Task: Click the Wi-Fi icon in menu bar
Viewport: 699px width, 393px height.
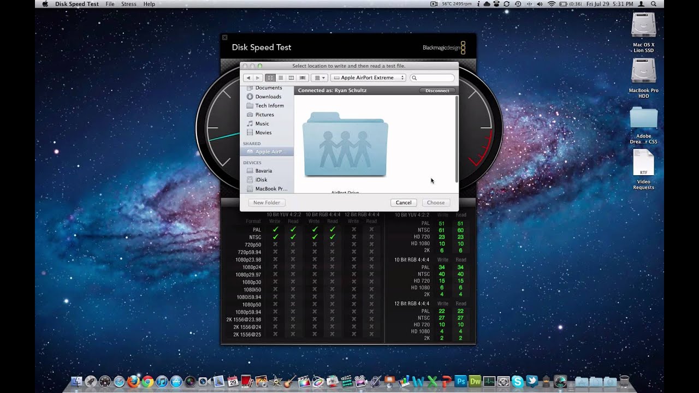Action: point(552,4)
